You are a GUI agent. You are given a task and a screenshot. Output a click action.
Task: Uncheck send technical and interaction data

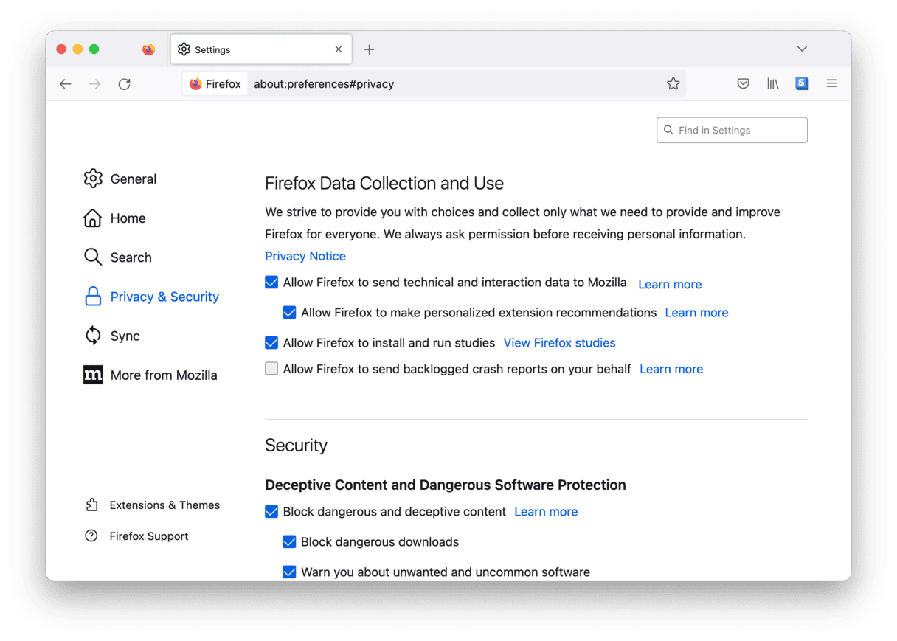pos(271,283)
